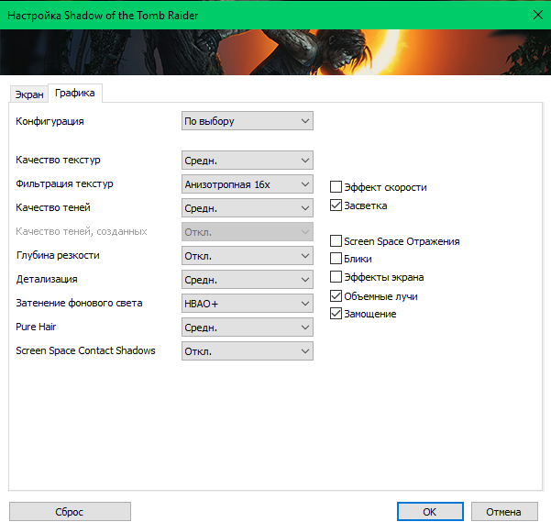Tick the Блики checkbox
This screenshot has height=522, width=551.
click(336, 259)
